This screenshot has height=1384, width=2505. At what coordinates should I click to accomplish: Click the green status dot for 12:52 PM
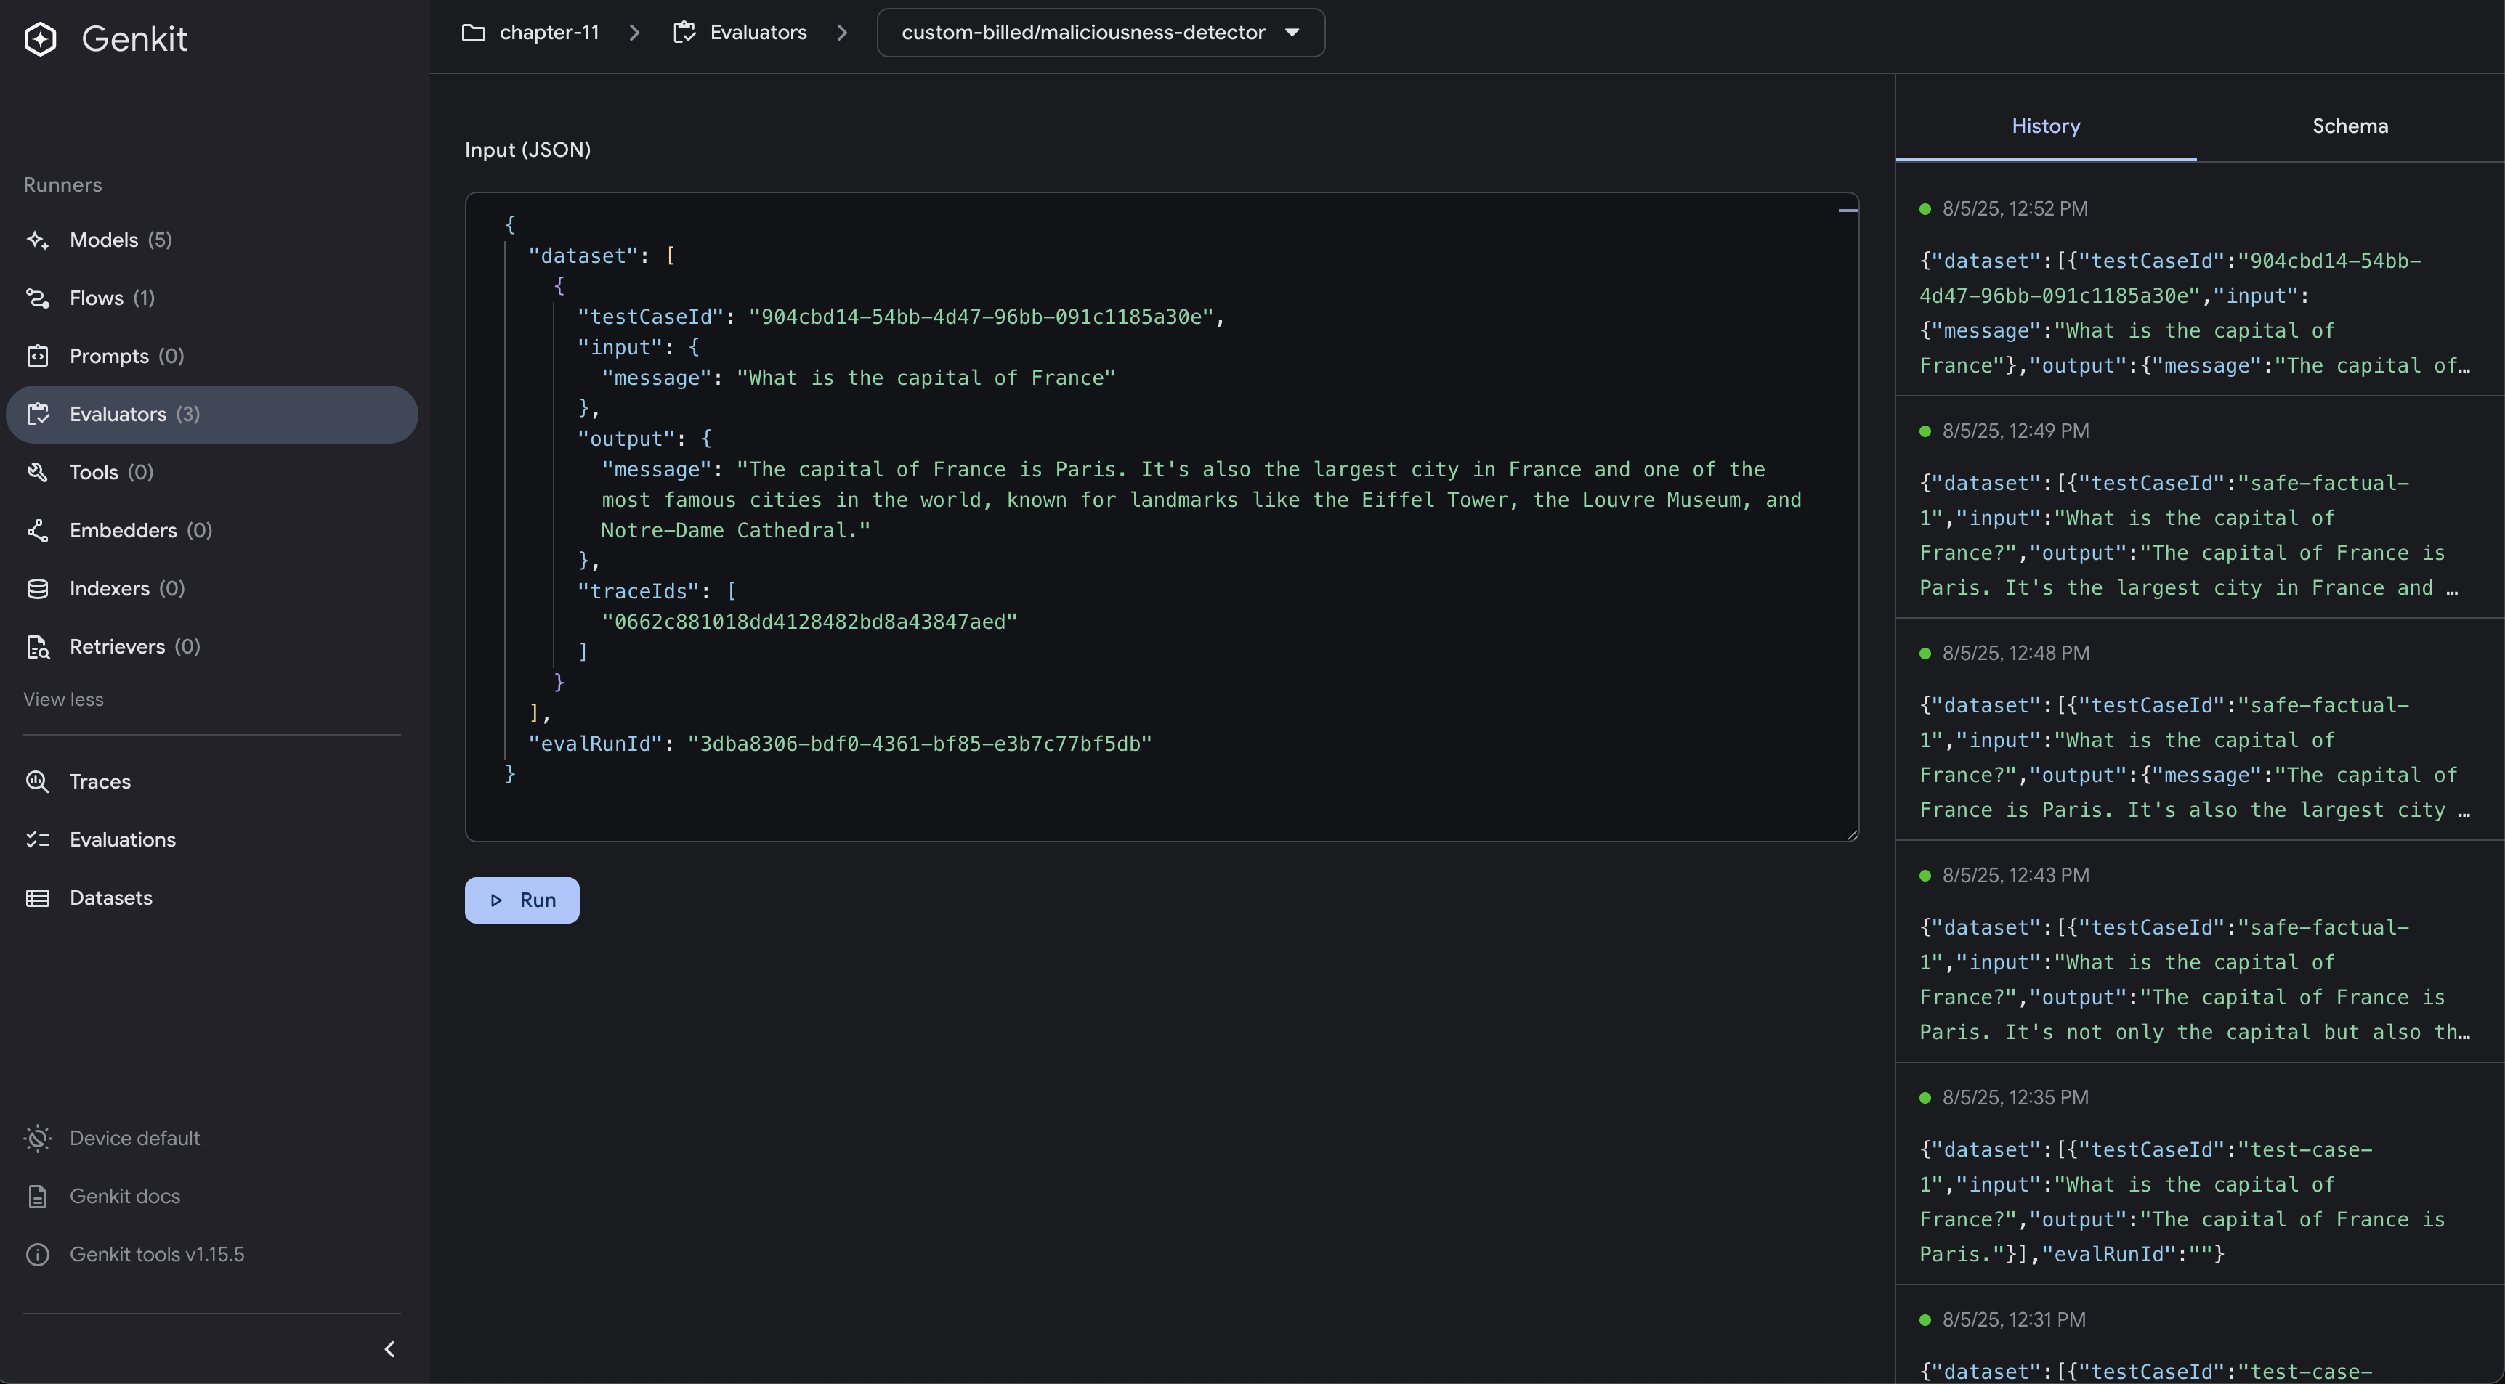coord(1925,209)
